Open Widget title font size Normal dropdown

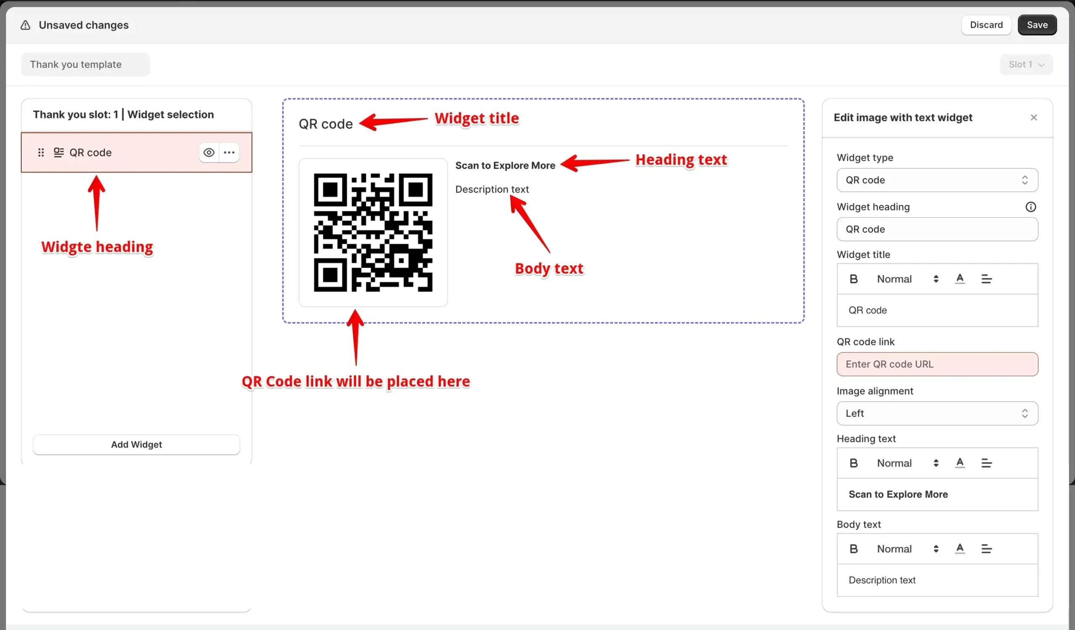pyautogui.click(x=907, y=279)
